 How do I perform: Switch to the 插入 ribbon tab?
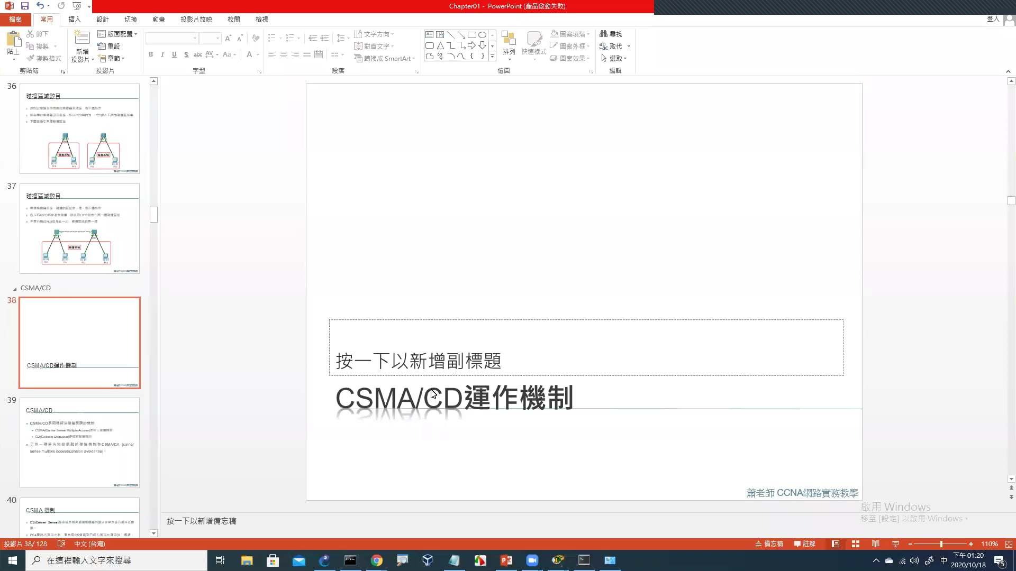pyautogui.click(x=74, y=19)
